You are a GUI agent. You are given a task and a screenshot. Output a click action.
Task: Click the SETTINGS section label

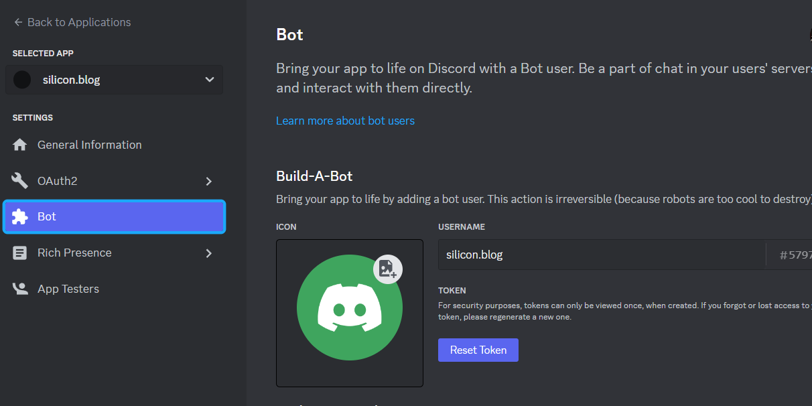click(x=33, y=118)
